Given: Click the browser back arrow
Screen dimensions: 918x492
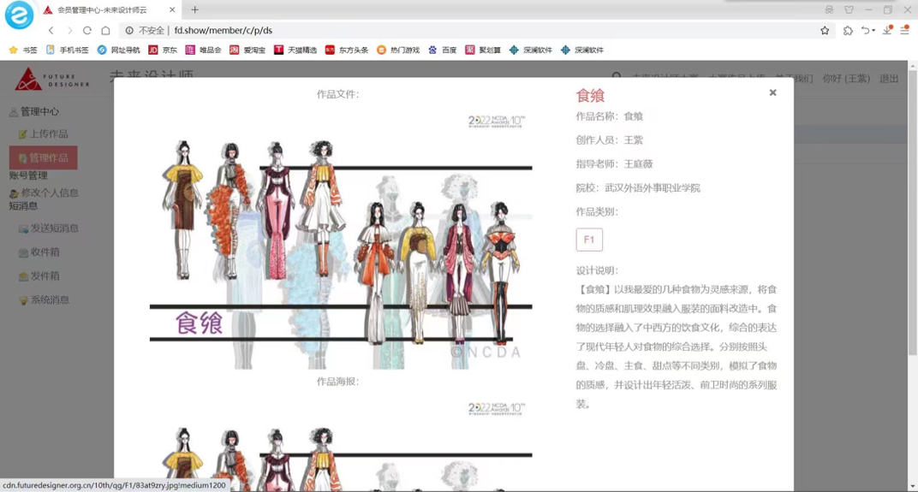Looking at the screenshot, I should (x=51, y=30).
